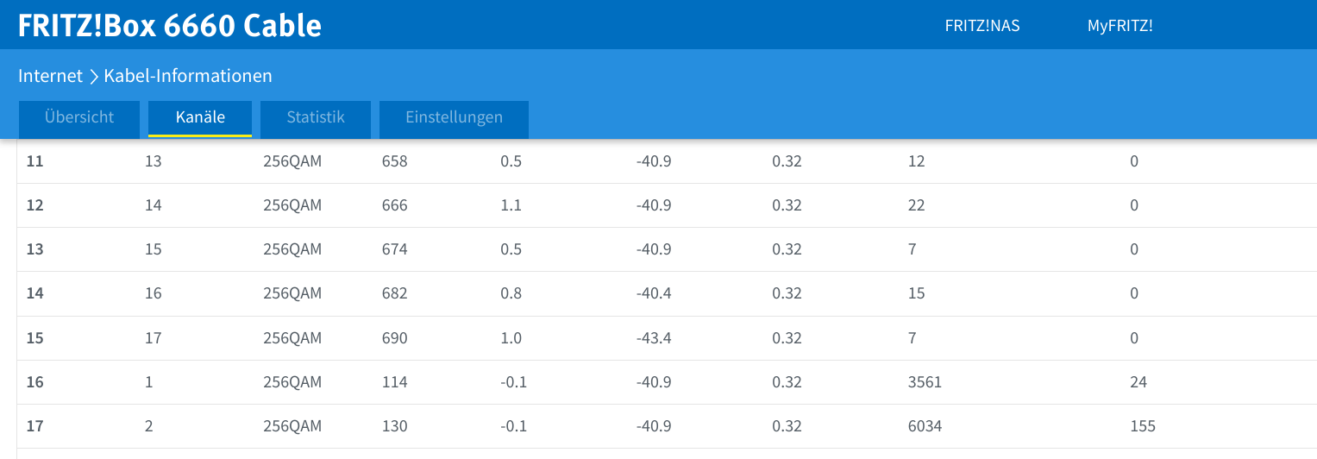Click the value 24 in row 16

tap(1138, 382)
